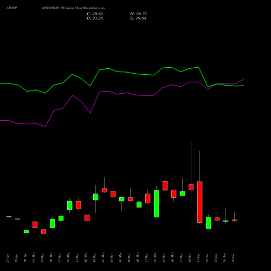The width and height of the screenshot is (271, 271).
Task: Click the large green candlestick for 22 May
Action: pos(157,204)
